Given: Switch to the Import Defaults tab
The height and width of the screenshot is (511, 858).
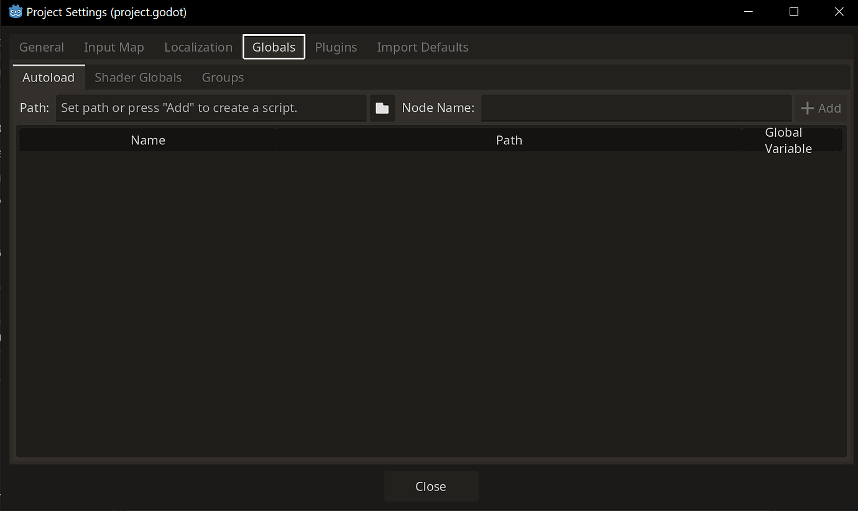Looking at the screenshot, I should (x=422, y=47).
